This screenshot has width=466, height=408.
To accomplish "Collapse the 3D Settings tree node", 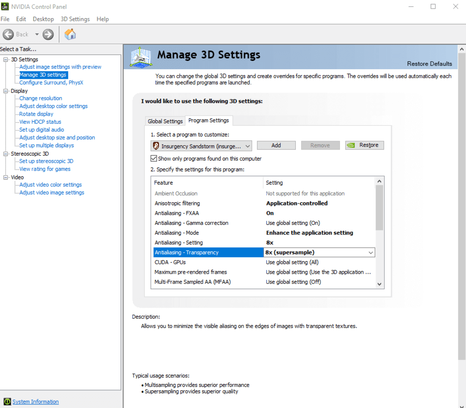I will pyautogui.click(x=5, y=60).
